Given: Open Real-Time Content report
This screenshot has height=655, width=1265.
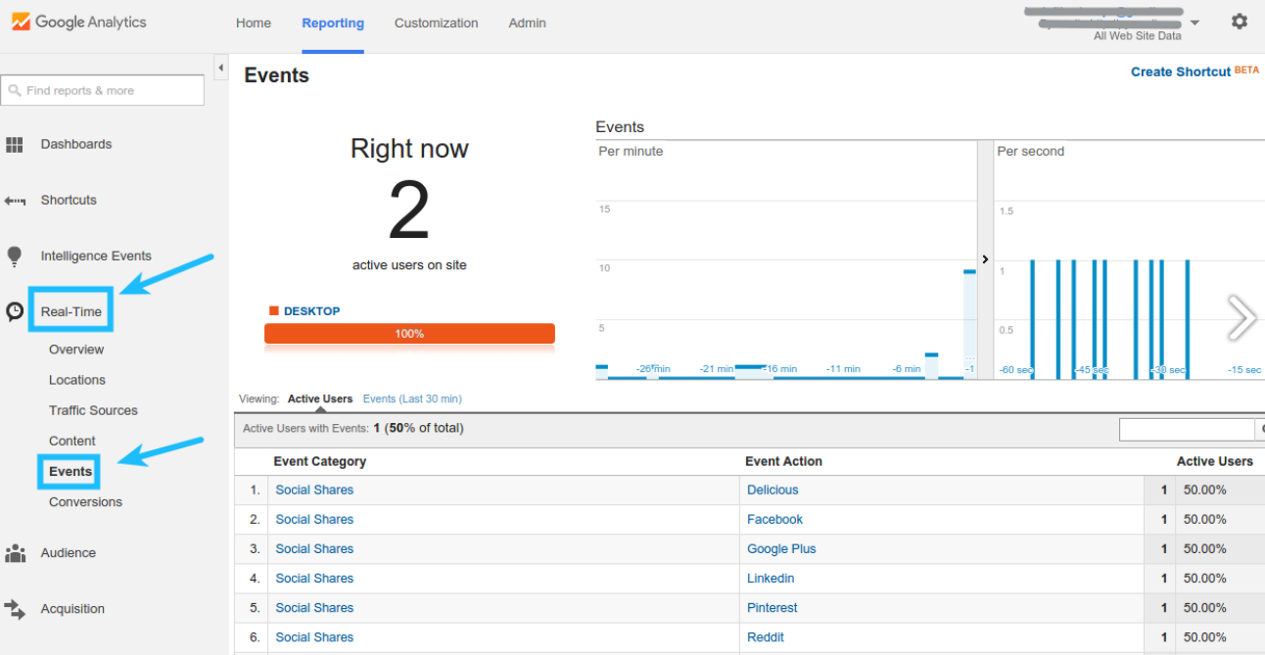Looking at the screenshot, I should tap(72, 441).
